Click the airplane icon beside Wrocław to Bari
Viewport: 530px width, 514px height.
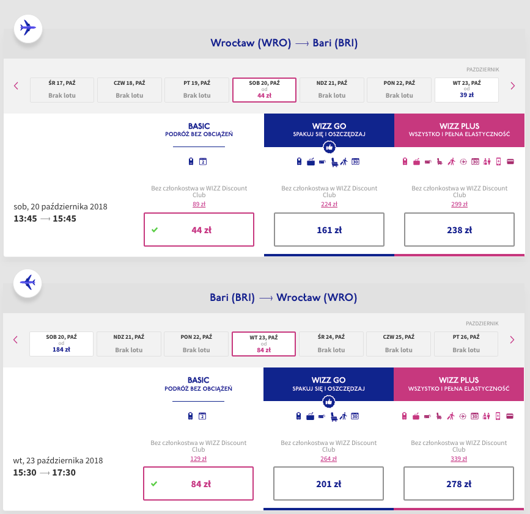point(28,28)
